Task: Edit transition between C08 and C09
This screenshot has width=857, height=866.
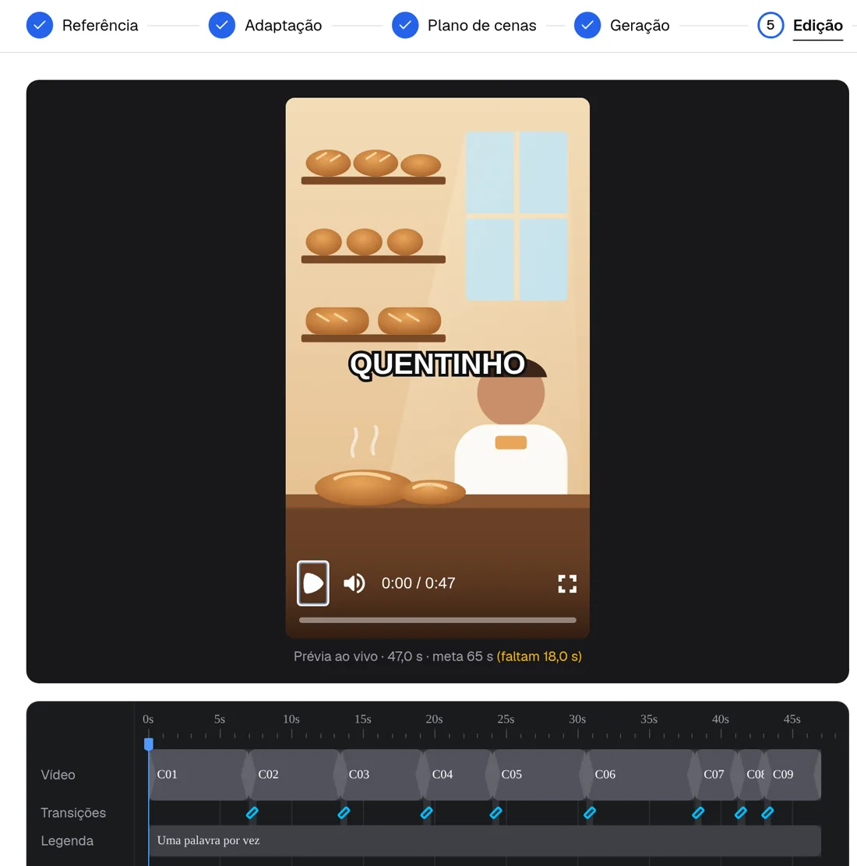Action: (x=767, y=813)
